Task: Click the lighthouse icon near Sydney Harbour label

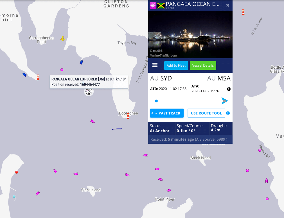Action: pyautogui.click(x=243, y=12)
